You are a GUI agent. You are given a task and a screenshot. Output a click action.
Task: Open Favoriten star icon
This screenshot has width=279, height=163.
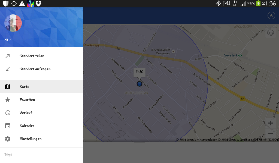(x=7, y=100)
